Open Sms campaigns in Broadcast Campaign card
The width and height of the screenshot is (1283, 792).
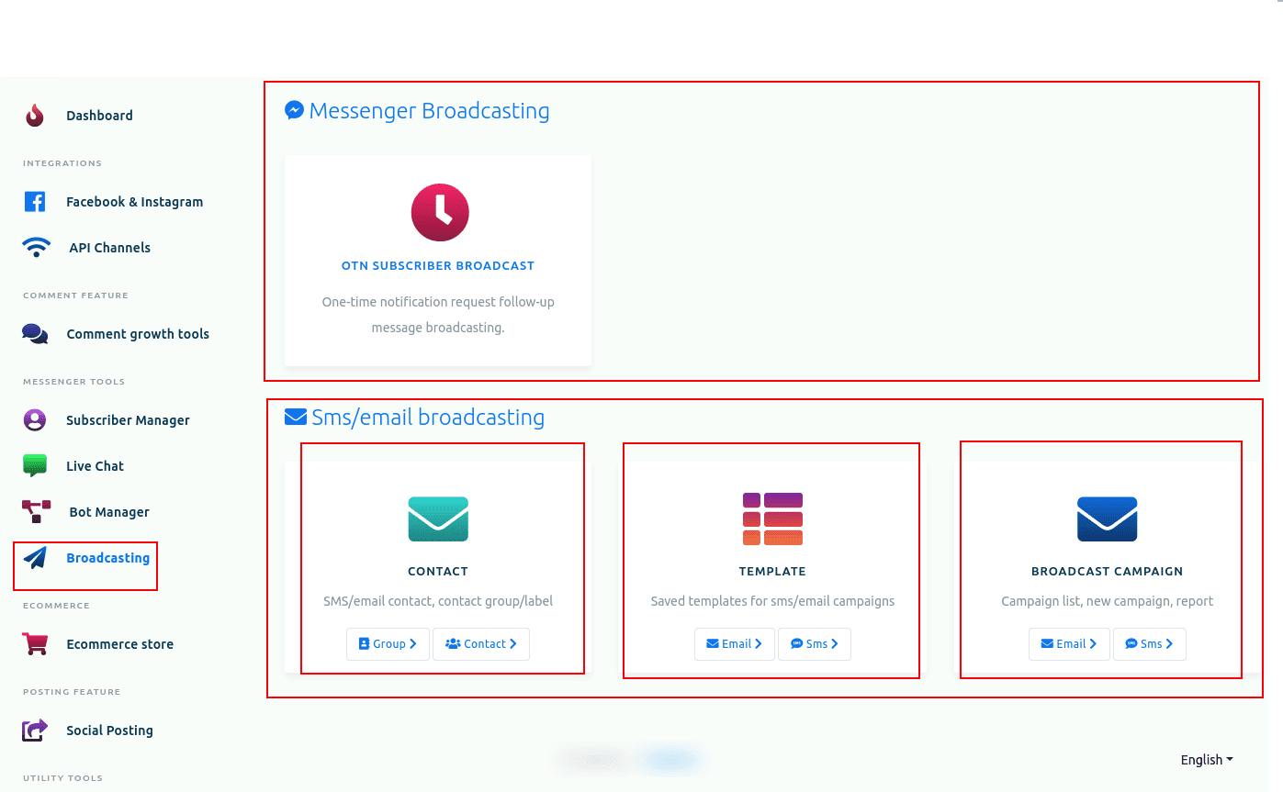pos(1149,644)
